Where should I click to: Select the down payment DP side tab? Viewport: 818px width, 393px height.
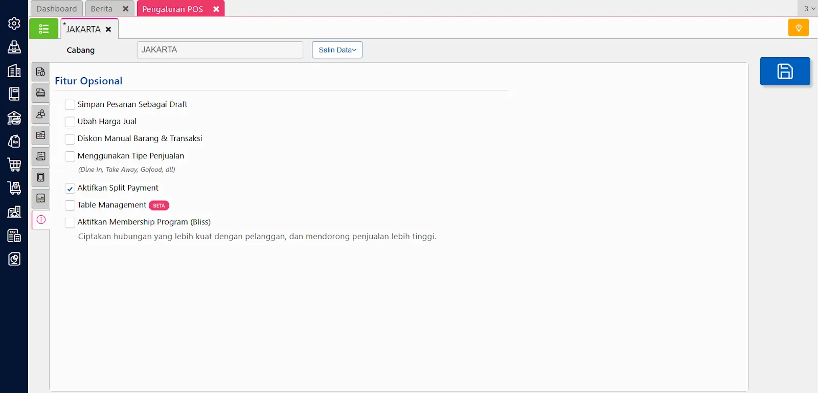(x=41, y=135)
